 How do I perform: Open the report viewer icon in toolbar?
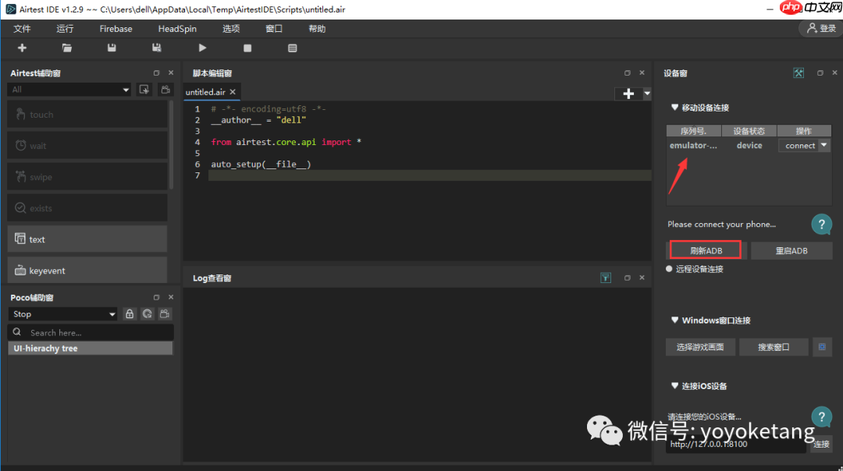293,48
